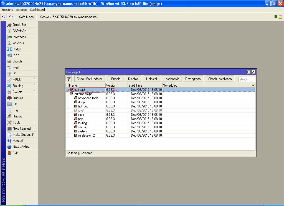Click the Find search field

pyautogui.click(x=247, y=79)
